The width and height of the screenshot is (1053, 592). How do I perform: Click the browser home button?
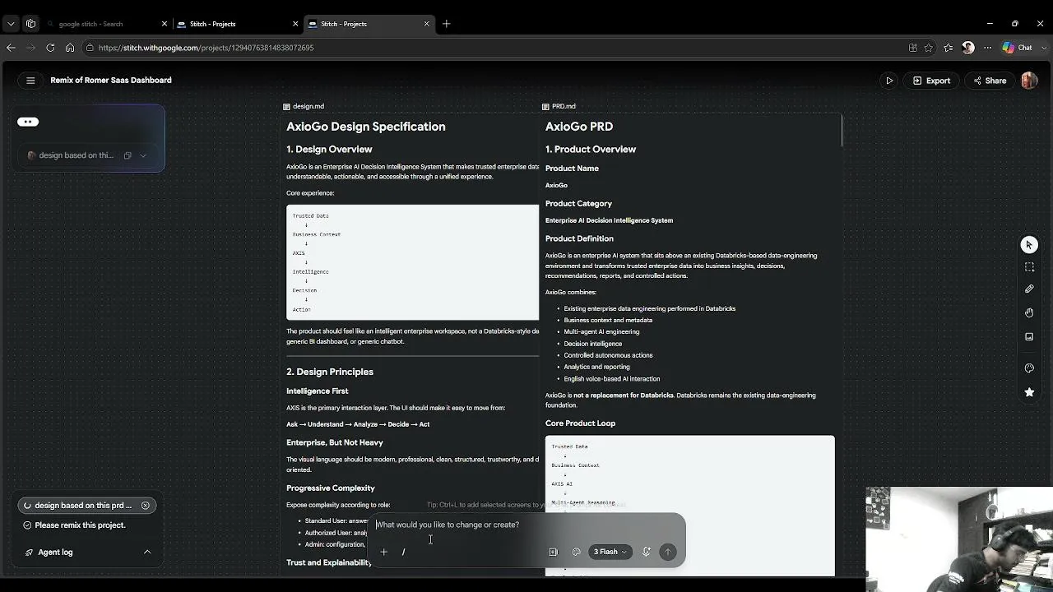70,48
